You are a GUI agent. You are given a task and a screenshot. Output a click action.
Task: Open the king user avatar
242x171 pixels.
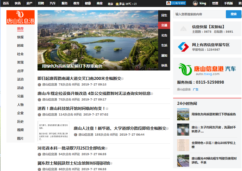(x=196, y=3)
